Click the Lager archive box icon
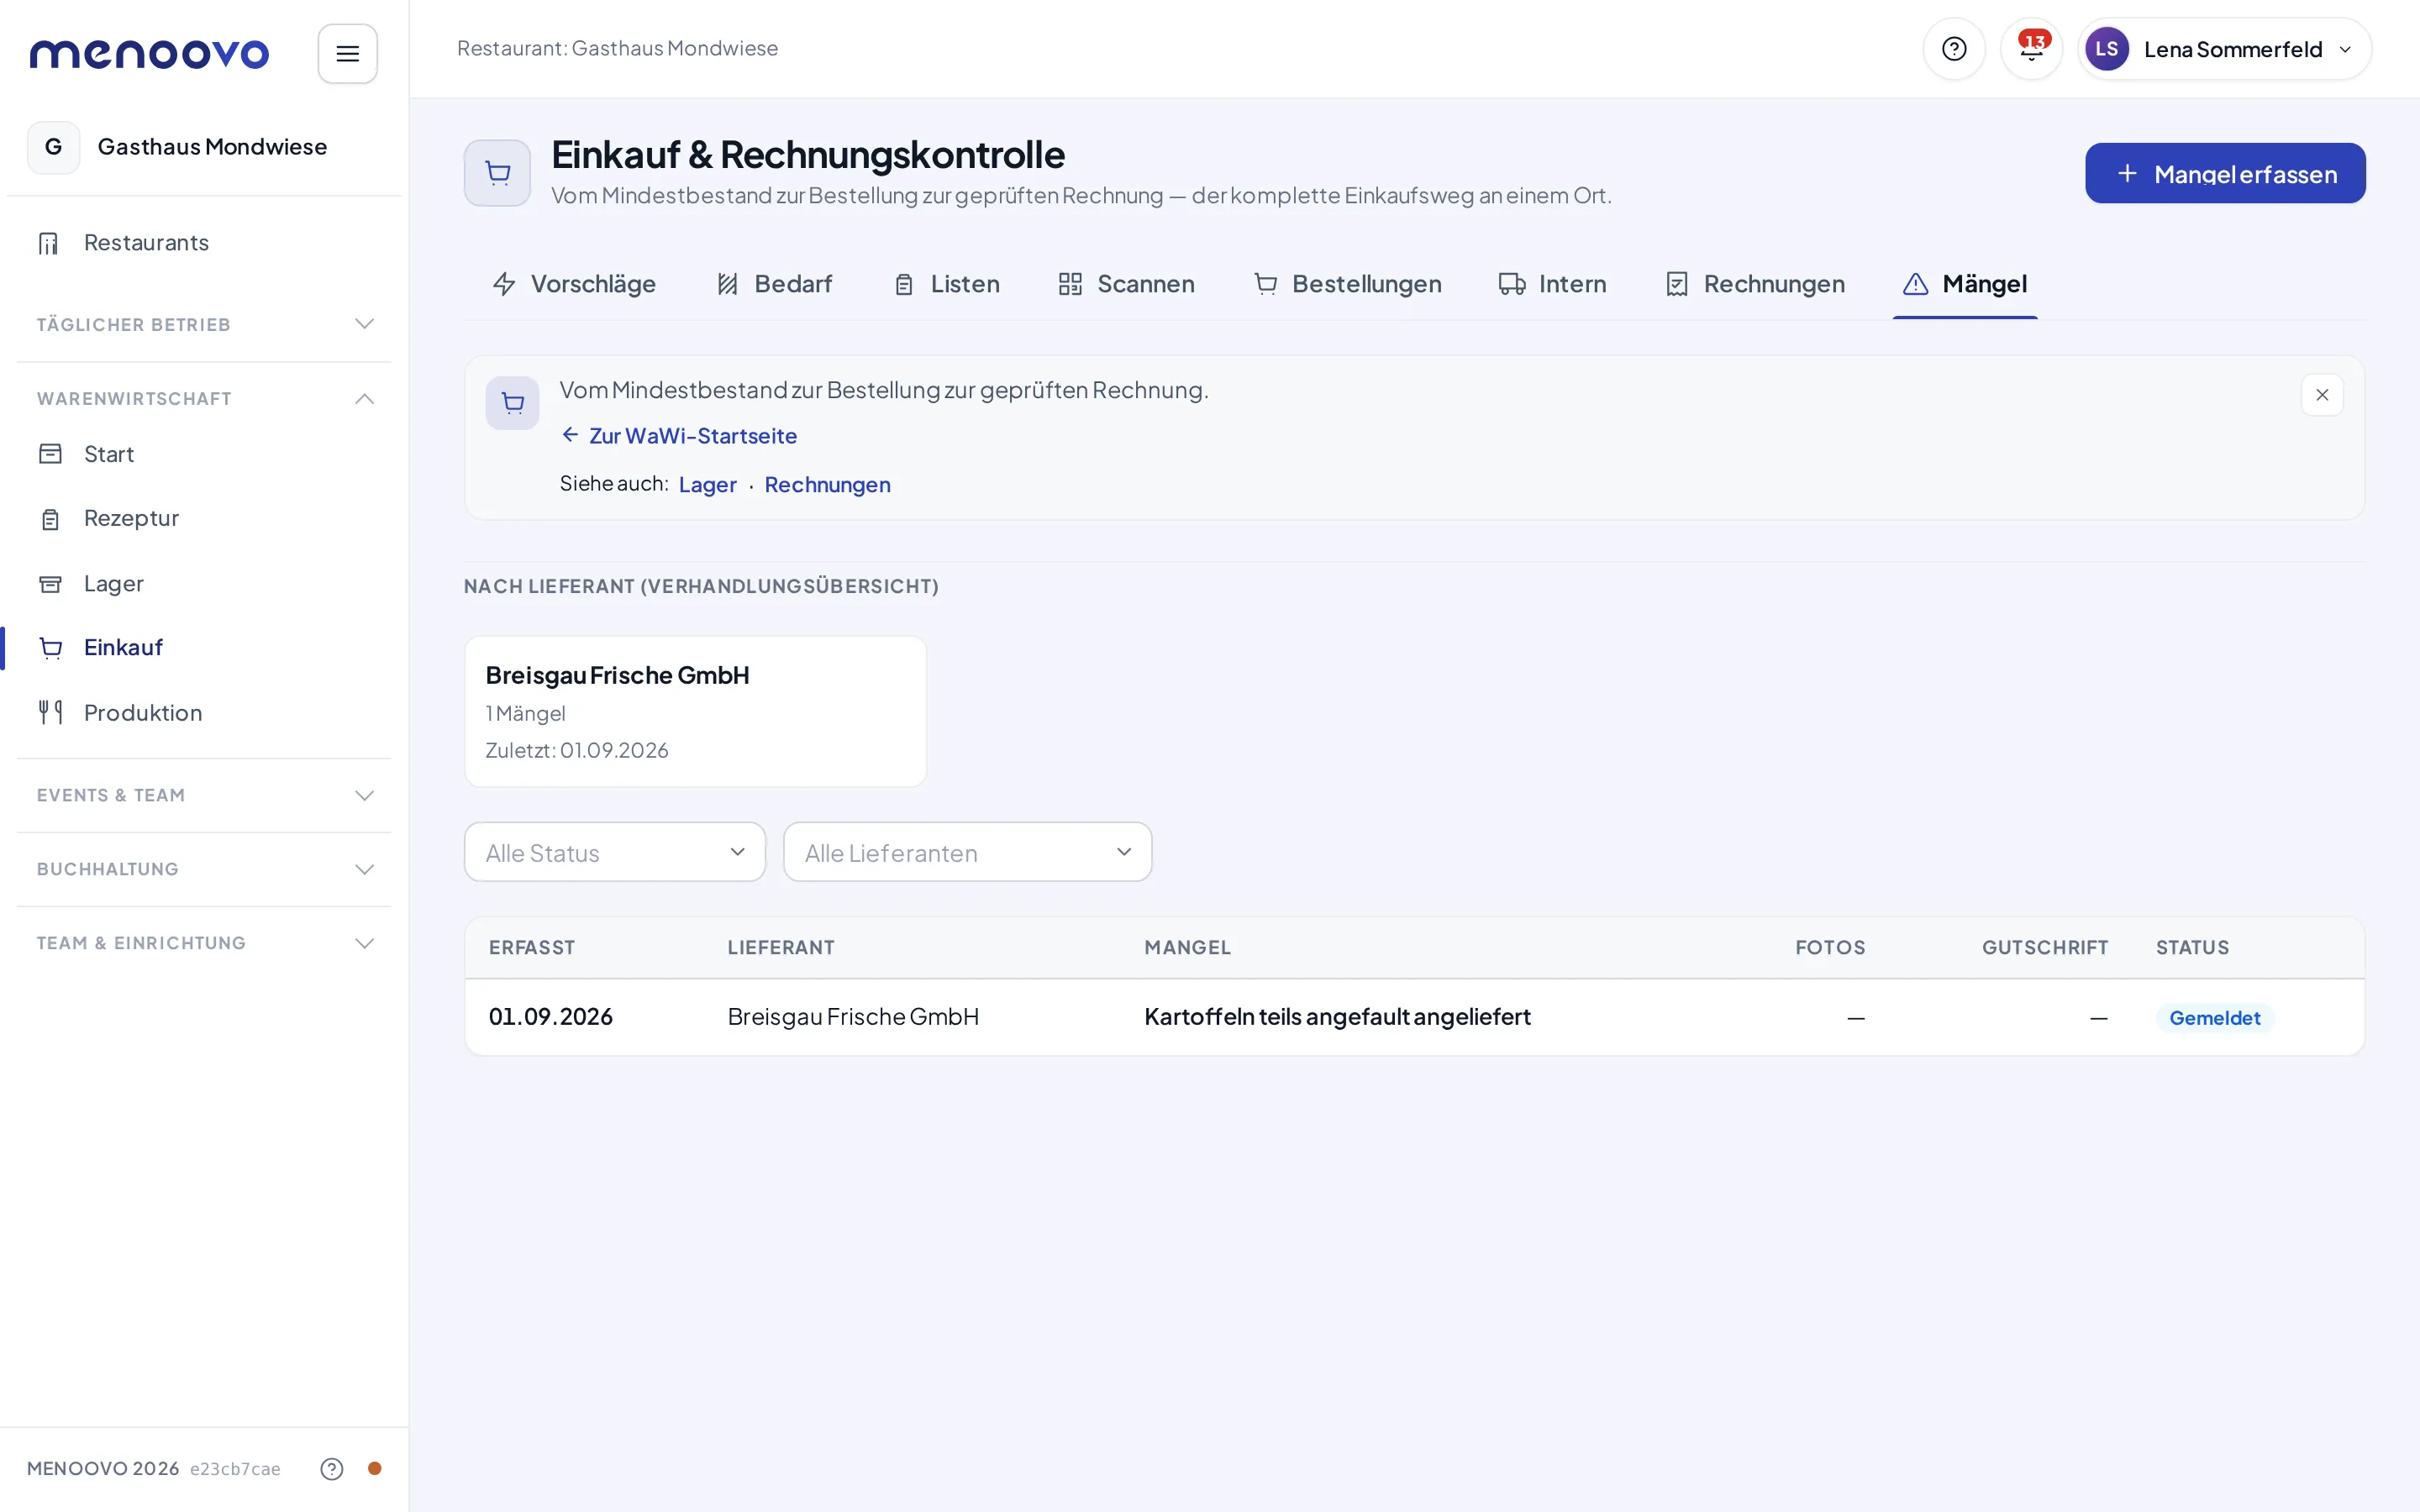 (x=51, y=584)
